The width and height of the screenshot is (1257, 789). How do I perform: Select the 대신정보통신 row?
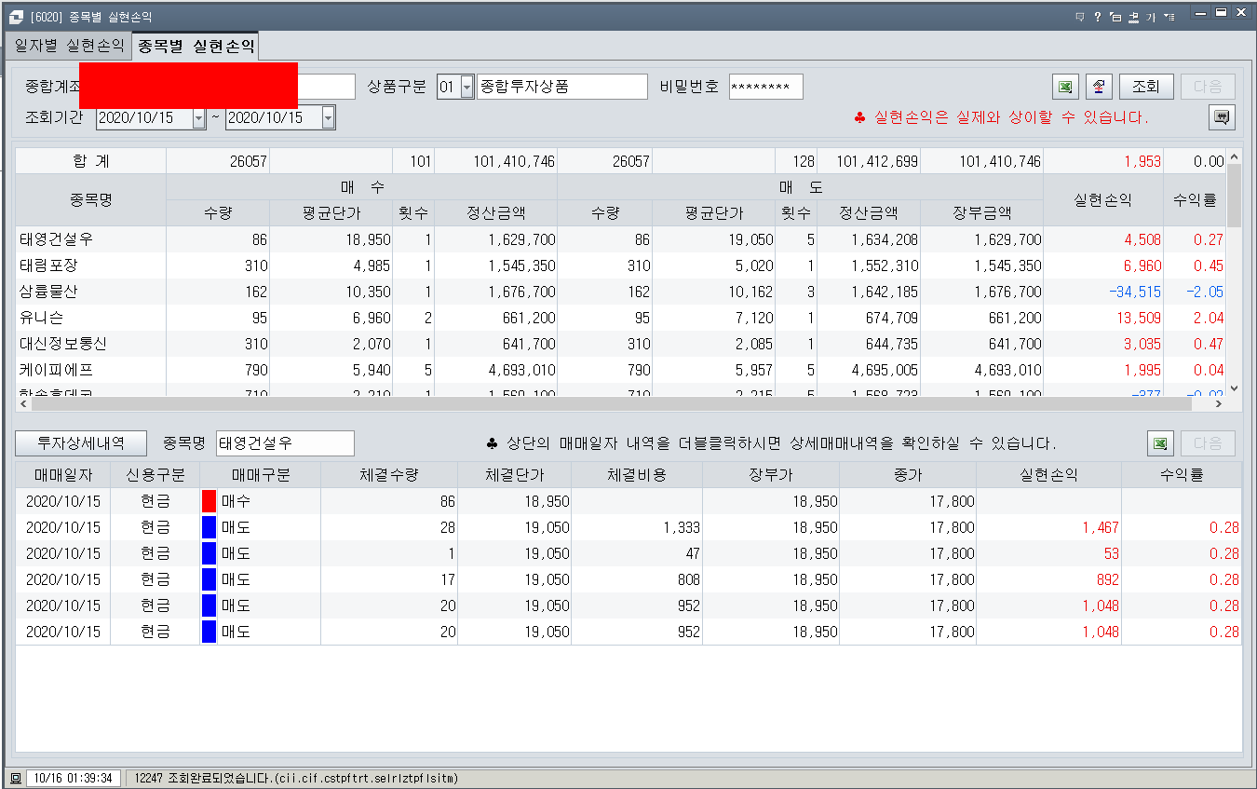coord(620,344)
